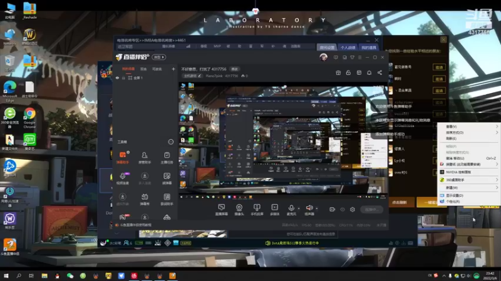Open the user avatar in 直播伴侣 title bar
Screen dimensions: 501x281
coord(323,57)
